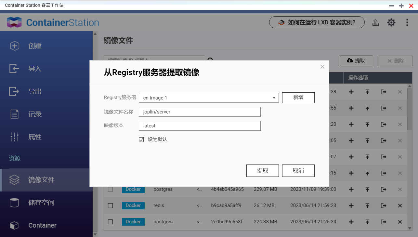
Task: Click 取消 to cancel the dialog
Action: click(298, 171)
